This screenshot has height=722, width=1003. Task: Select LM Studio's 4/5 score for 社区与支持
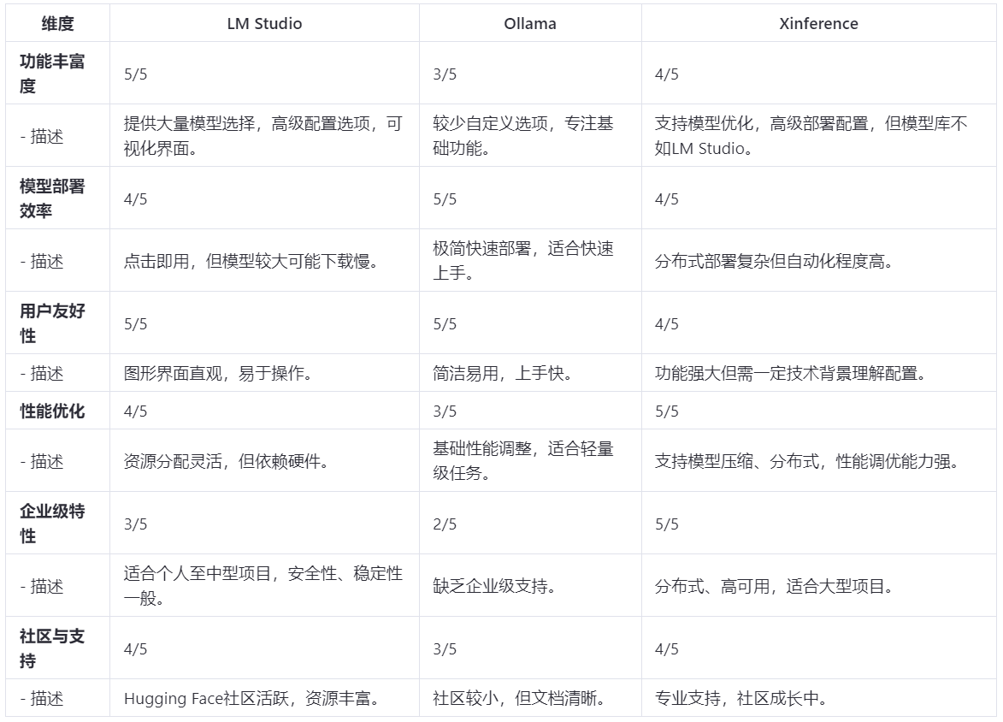coord(136,649)
